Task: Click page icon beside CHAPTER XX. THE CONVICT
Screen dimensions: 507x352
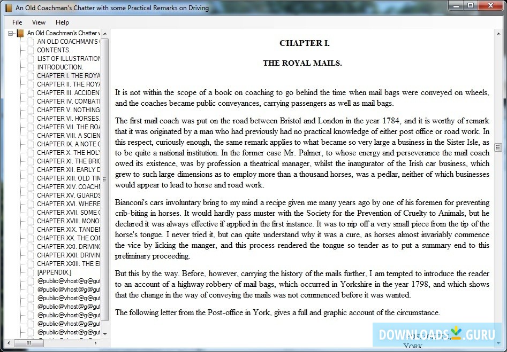Action: (31, 238)
